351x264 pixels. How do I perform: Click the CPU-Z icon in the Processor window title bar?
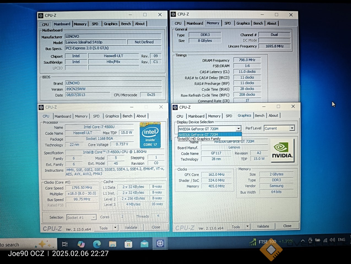41,107
